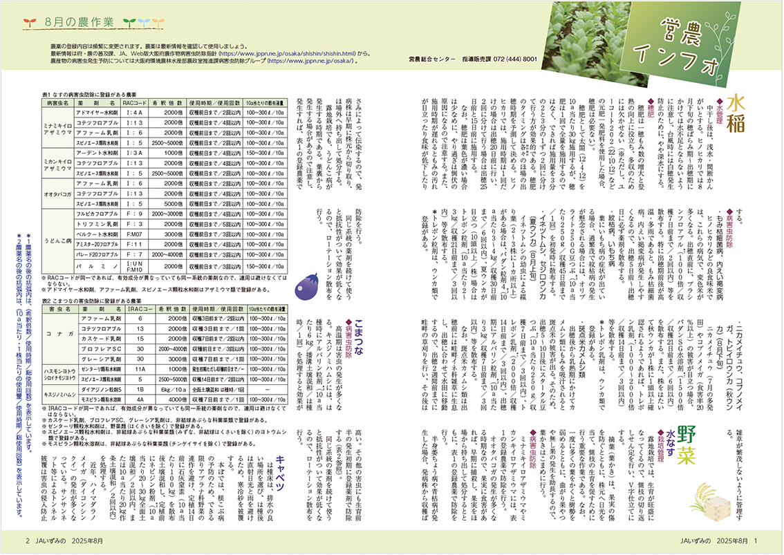Click the I:3A RAC code cell
The height and width of the screenshot is (555, 784).
point(135,153)
